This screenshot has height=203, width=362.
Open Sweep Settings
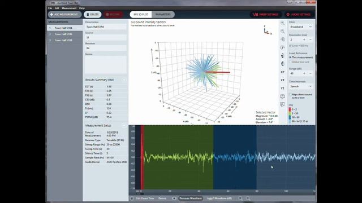[x=266, y=14]
